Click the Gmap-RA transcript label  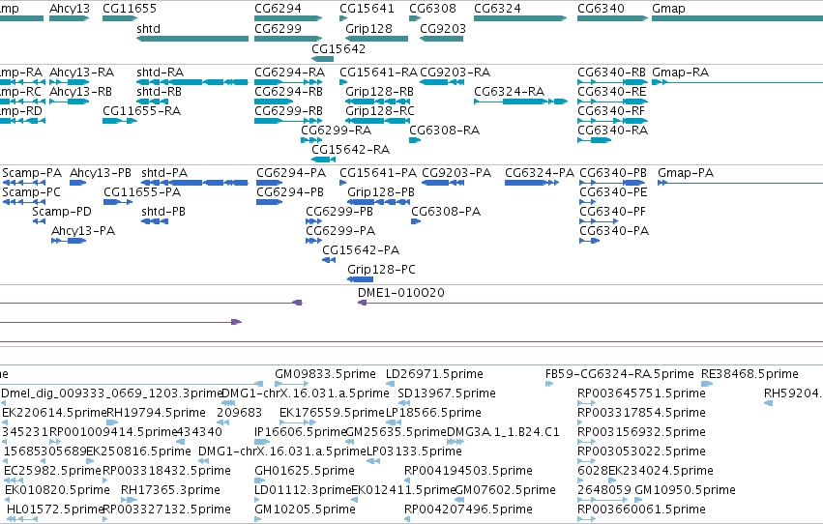click(x=680, y=72)
